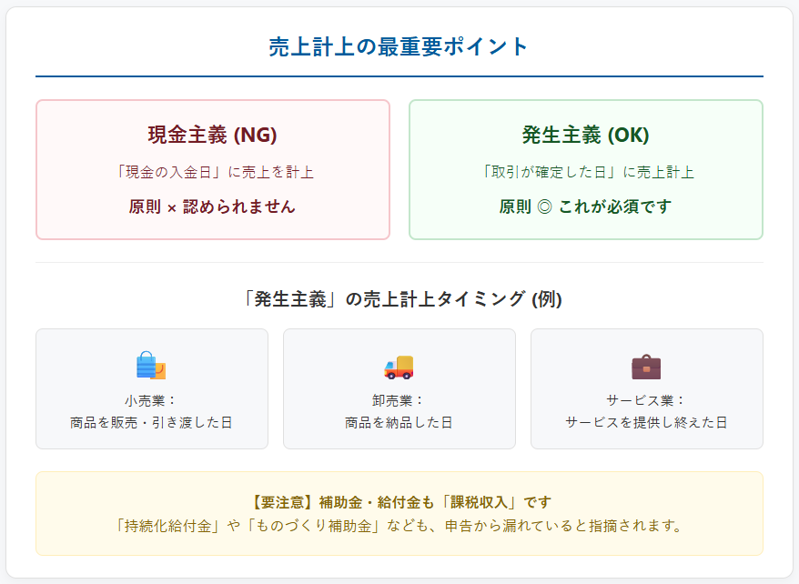Click the text サービスを提供し終えた日
The width and height of the screenshot is (799, 584).
pyautogui.click(x=646, y=423)
